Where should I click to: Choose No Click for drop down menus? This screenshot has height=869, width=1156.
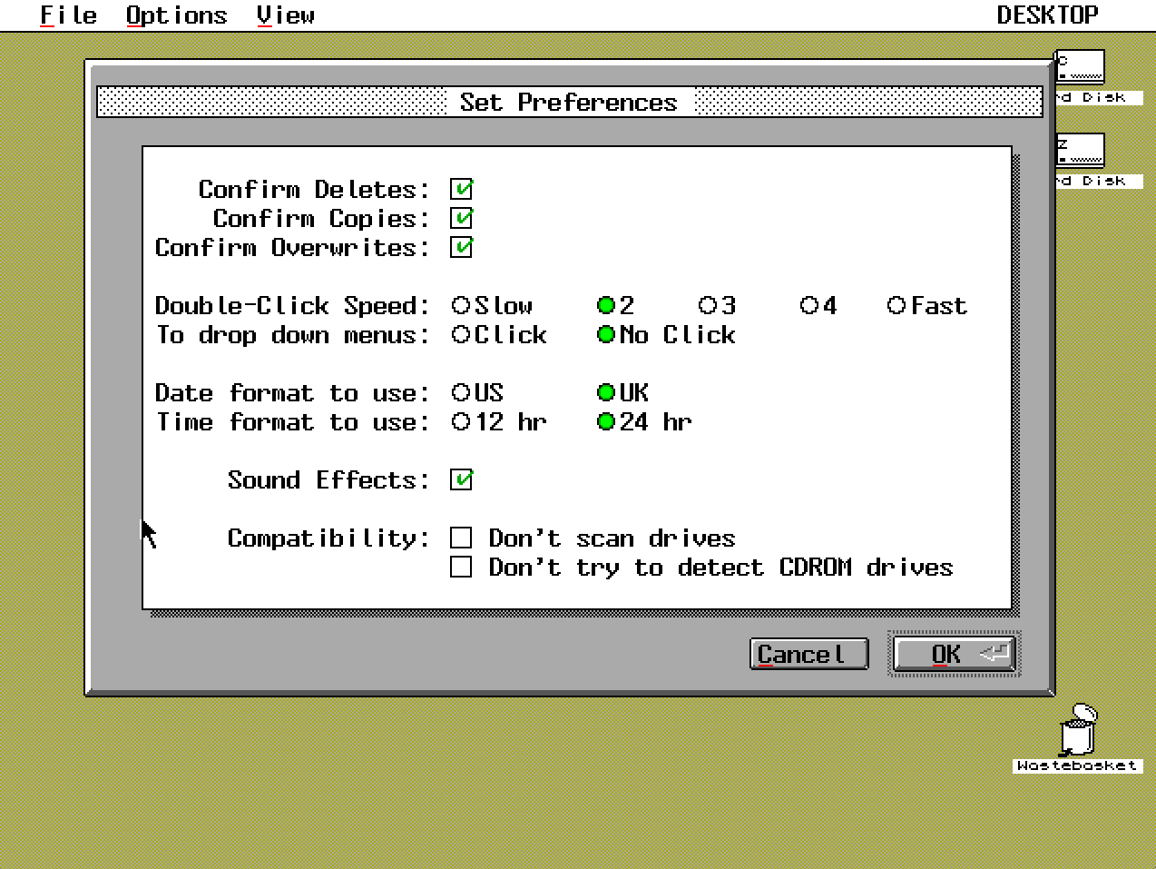point(666,334)
